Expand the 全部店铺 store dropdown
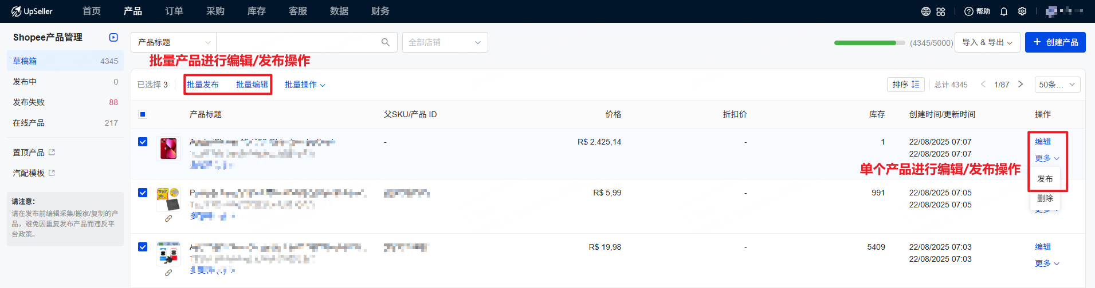The image size is (1095, 288). click(x=445, y=42)
